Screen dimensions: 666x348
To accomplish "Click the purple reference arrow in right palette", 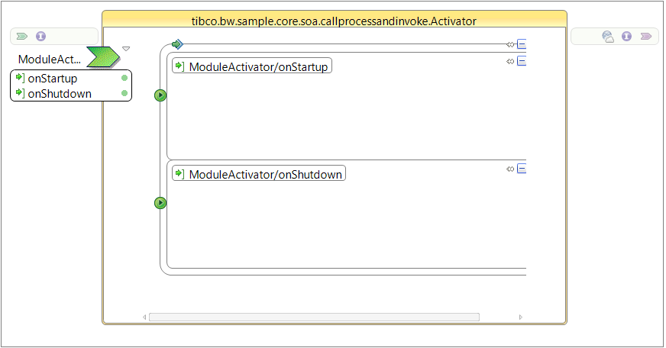I will (x=646, y=37).
